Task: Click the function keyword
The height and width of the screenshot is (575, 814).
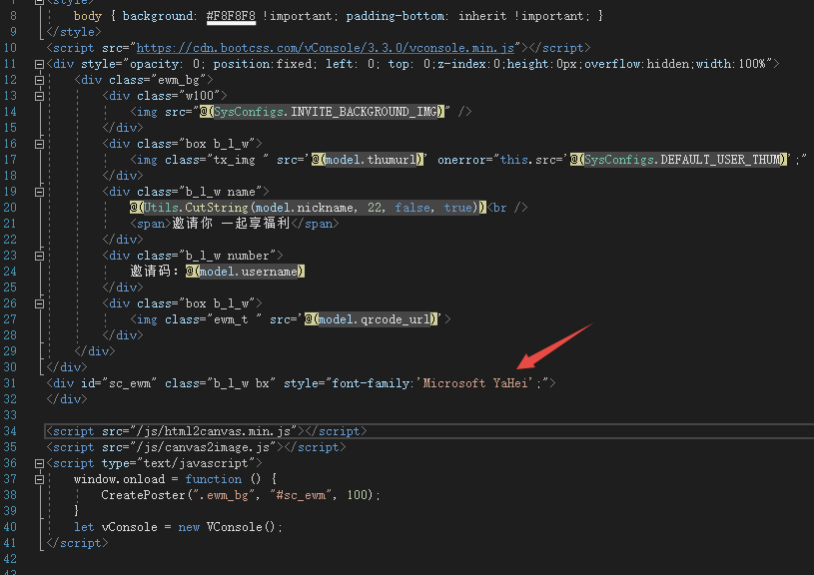Action: (214, 479)
